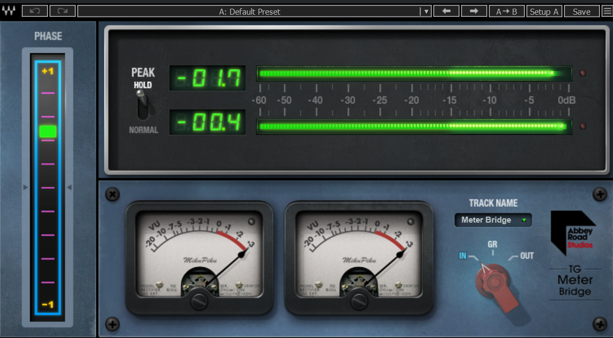Click the +1 phase meter label
This screenshot has width=613, height=338.
48,71
